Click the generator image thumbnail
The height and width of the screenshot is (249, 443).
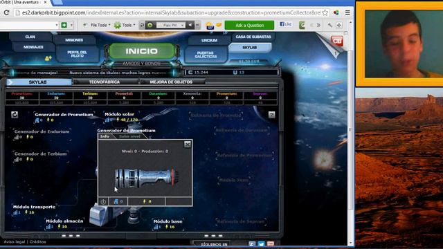coord(147,178)
